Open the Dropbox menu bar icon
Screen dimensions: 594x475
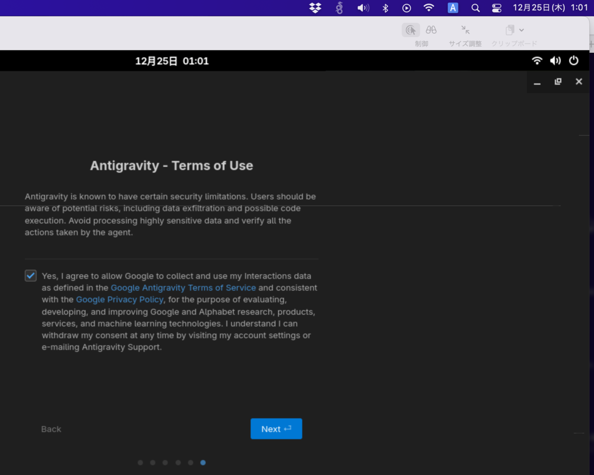click(x=315, y=8)
